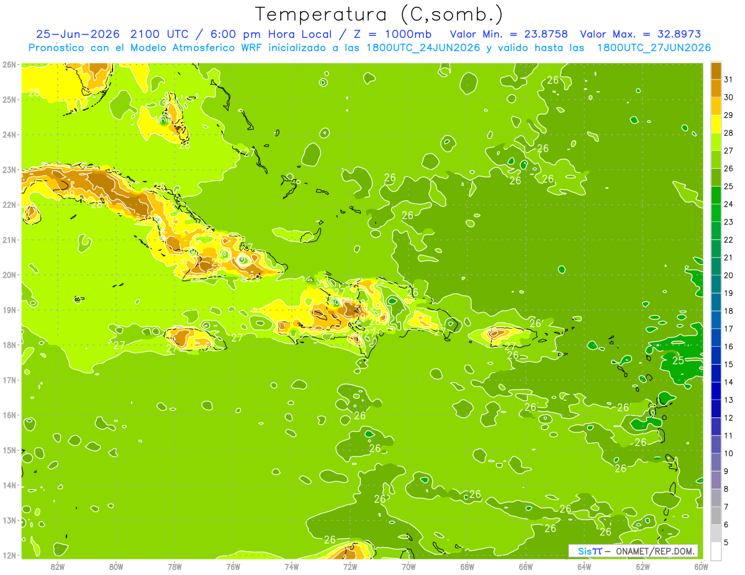Pick the legend swatch between 24 and 25

tap(716, 195)
